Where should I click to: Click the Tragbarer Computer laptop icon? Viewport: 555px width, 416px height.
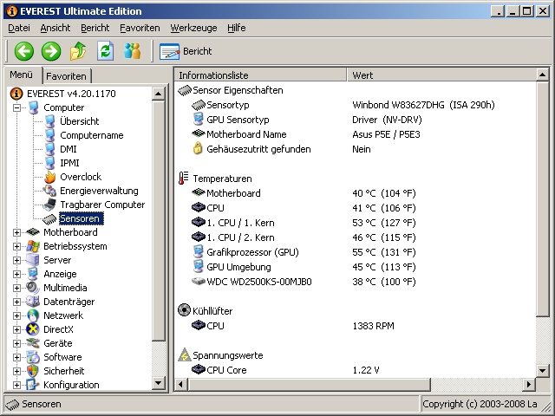49,205
